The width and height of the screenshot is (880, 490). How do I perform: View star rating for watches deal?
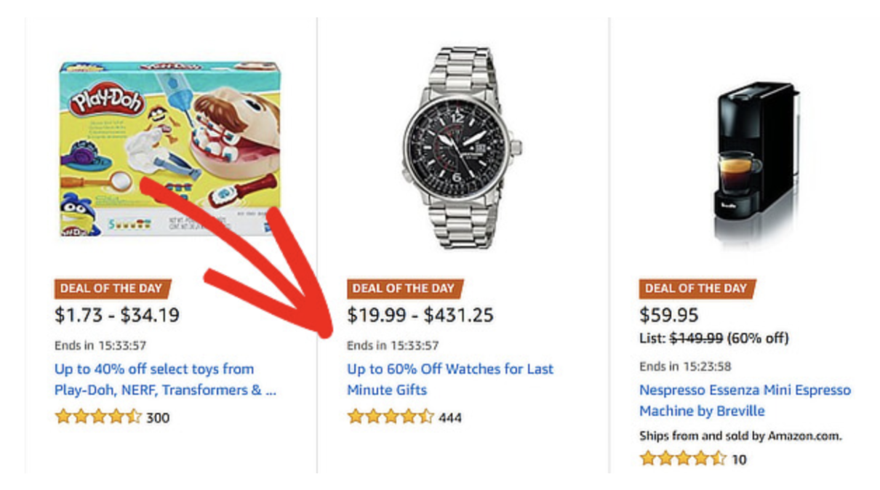coord(391,417)
